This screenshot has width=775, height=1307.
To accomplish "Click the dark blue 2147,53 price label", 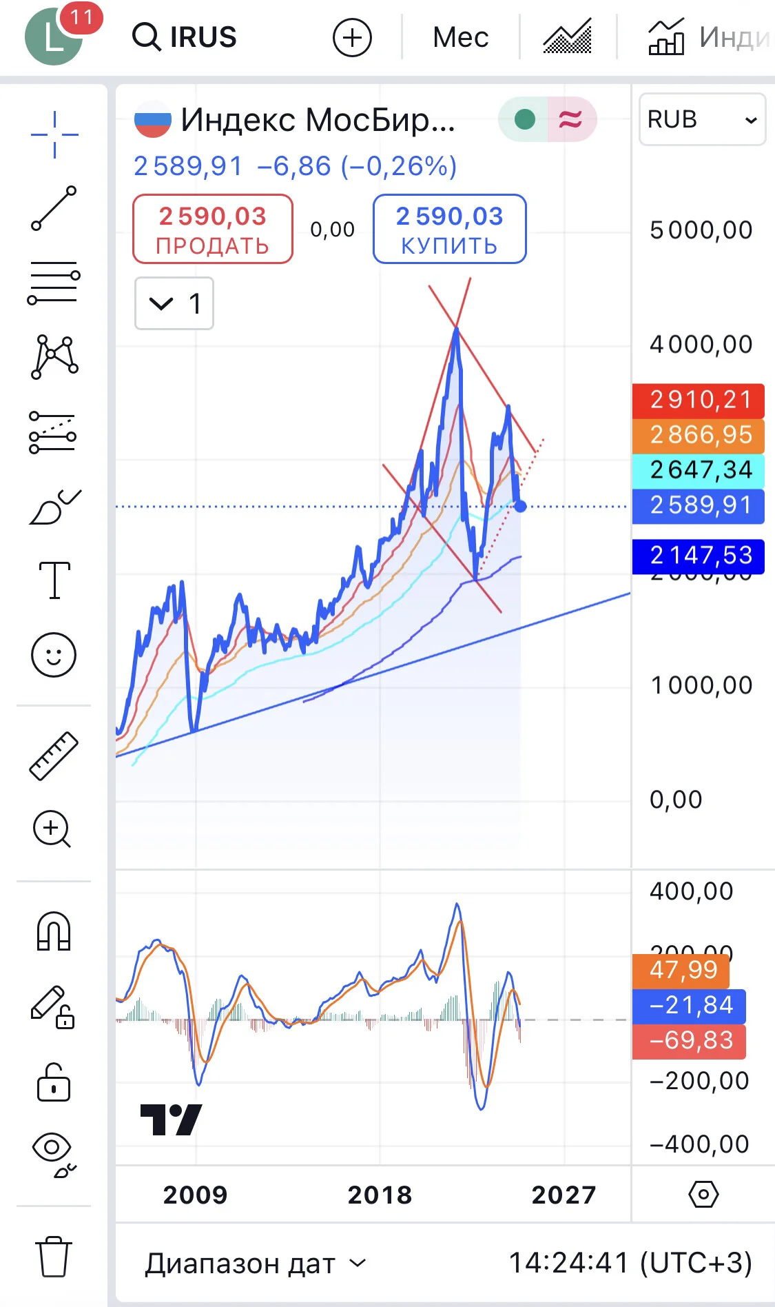I will [699, 556].
